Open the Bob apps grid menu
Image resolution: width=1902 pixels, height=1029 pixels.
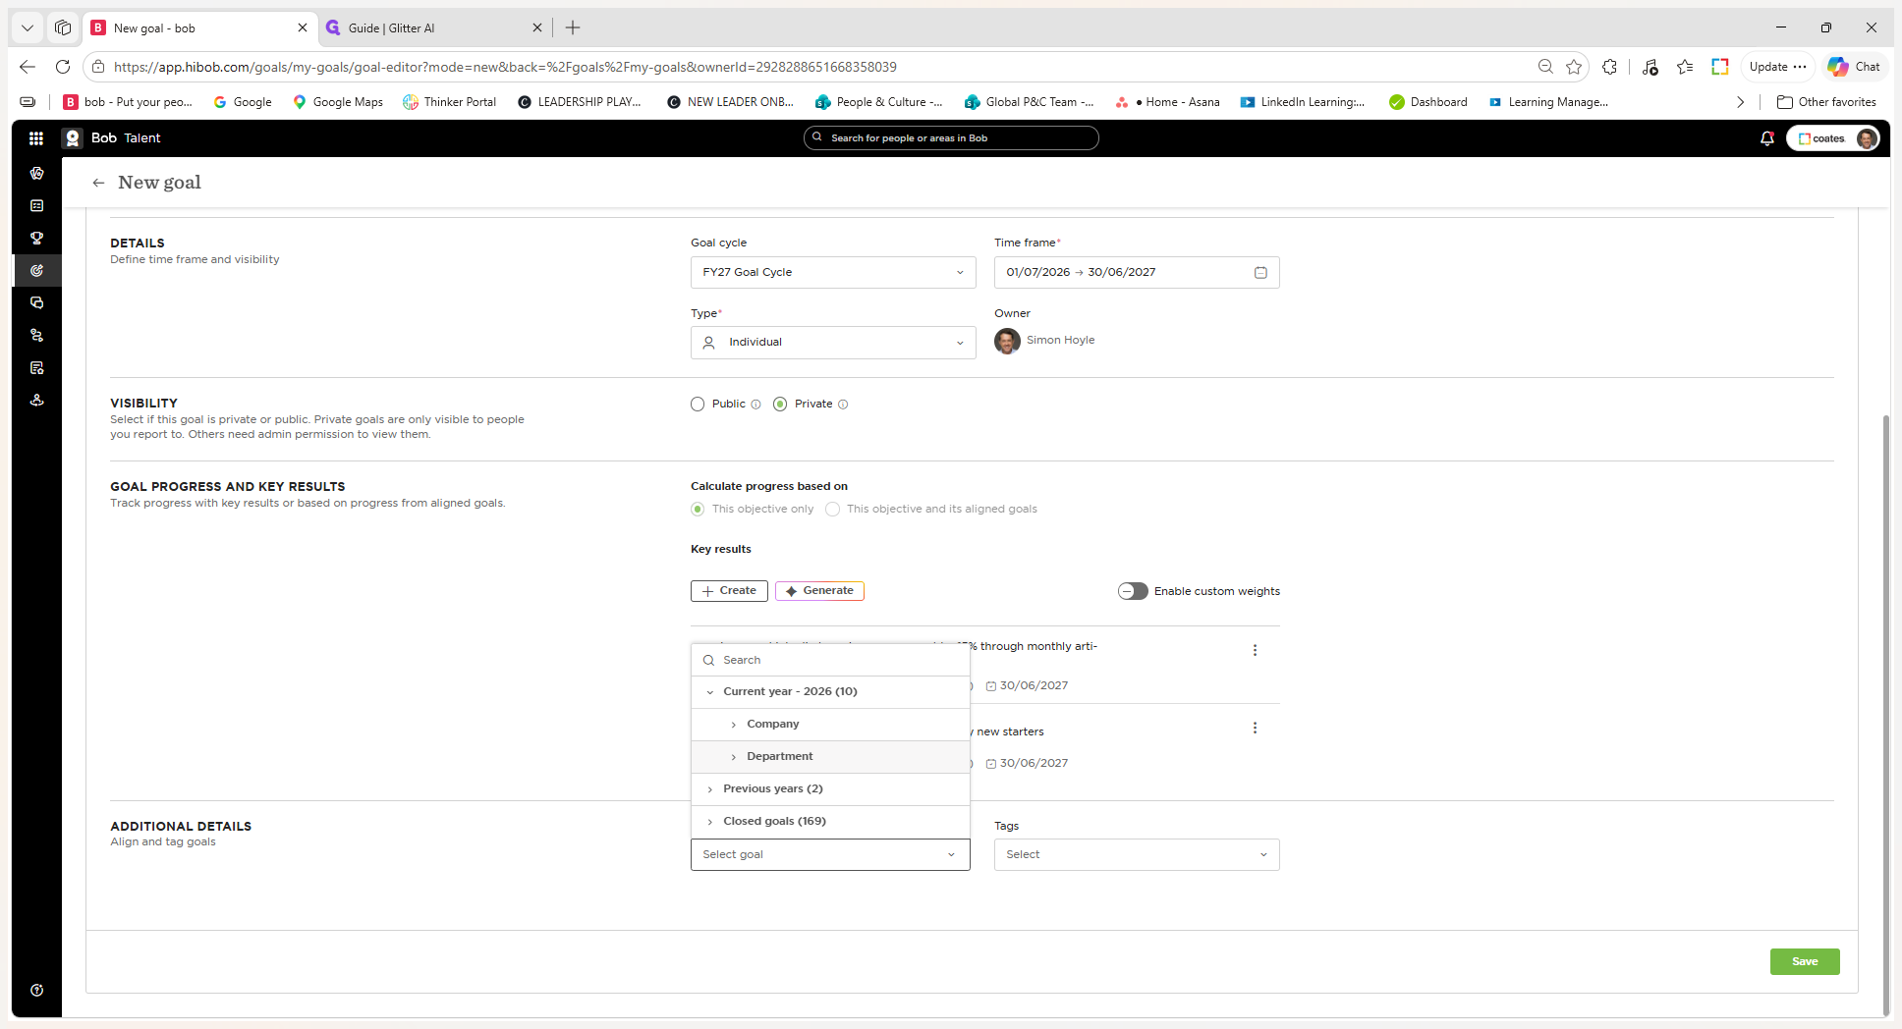click(36, 138)
